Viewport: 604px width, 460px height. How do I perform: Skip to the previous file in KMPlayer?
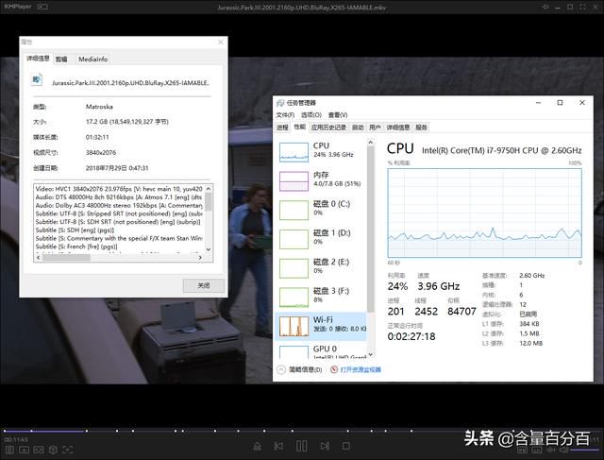[278, 446]
